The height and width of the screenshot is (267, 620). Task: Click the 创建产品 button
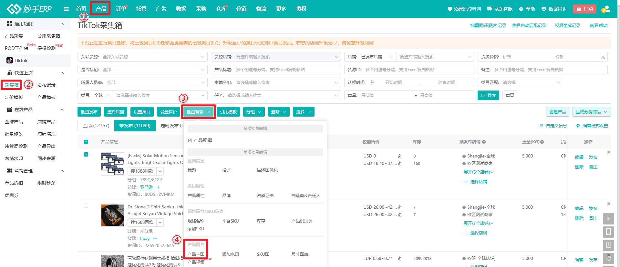pyautogui.click(x=558, y=112)
